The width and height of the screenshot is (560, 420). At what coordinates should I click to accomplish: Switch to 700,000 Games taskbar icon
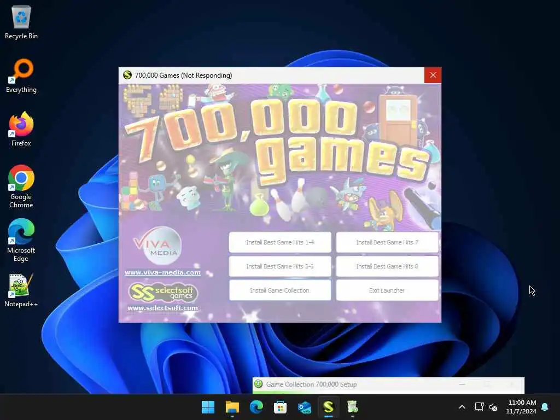[329, 407]
